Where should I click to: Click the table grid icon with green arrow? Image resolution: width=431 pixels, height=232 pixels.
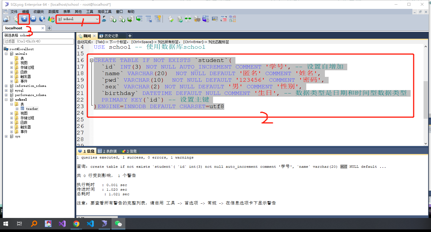[x=140, y=19]
